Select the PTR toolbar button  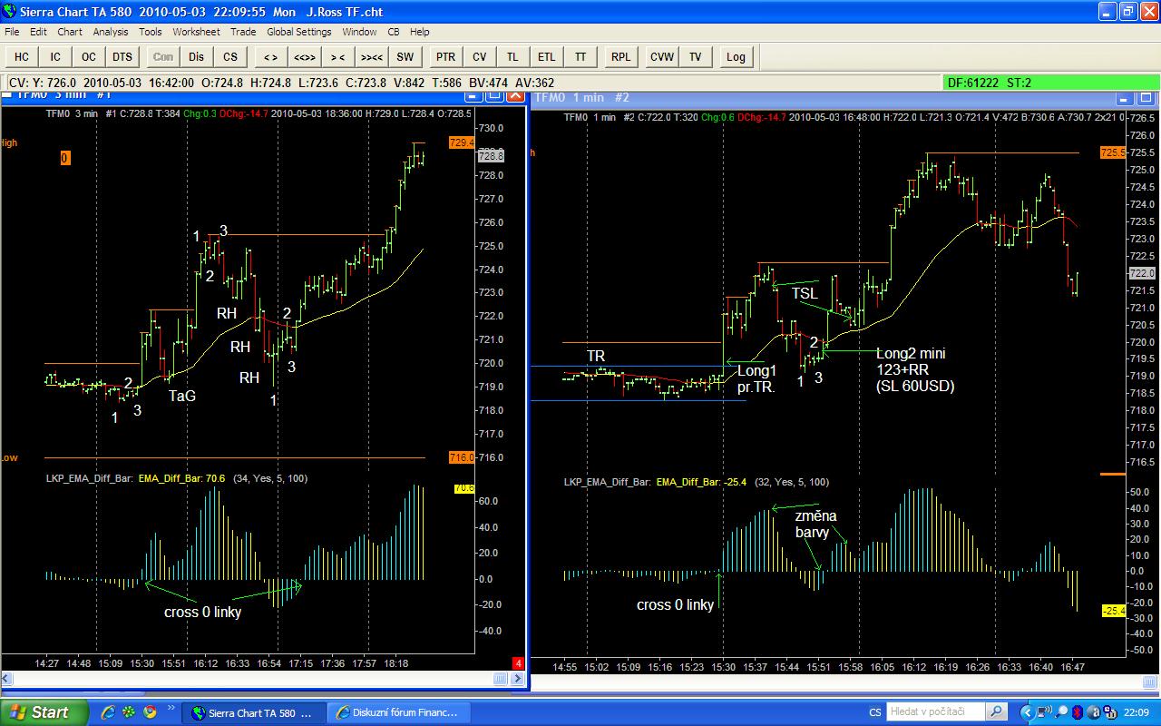[x=445, y=56]
